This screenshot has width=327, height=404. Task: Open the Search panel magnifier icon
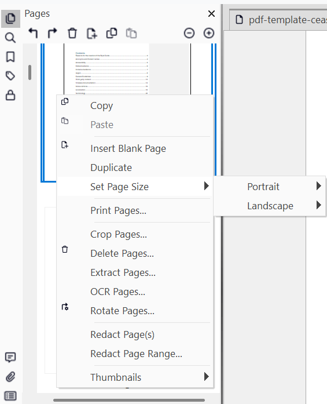[x=10, y=38]
